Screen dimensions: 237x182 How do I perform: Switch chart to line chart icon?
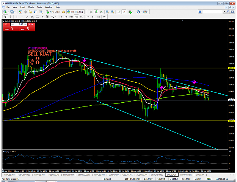click(x=101, y=12)
